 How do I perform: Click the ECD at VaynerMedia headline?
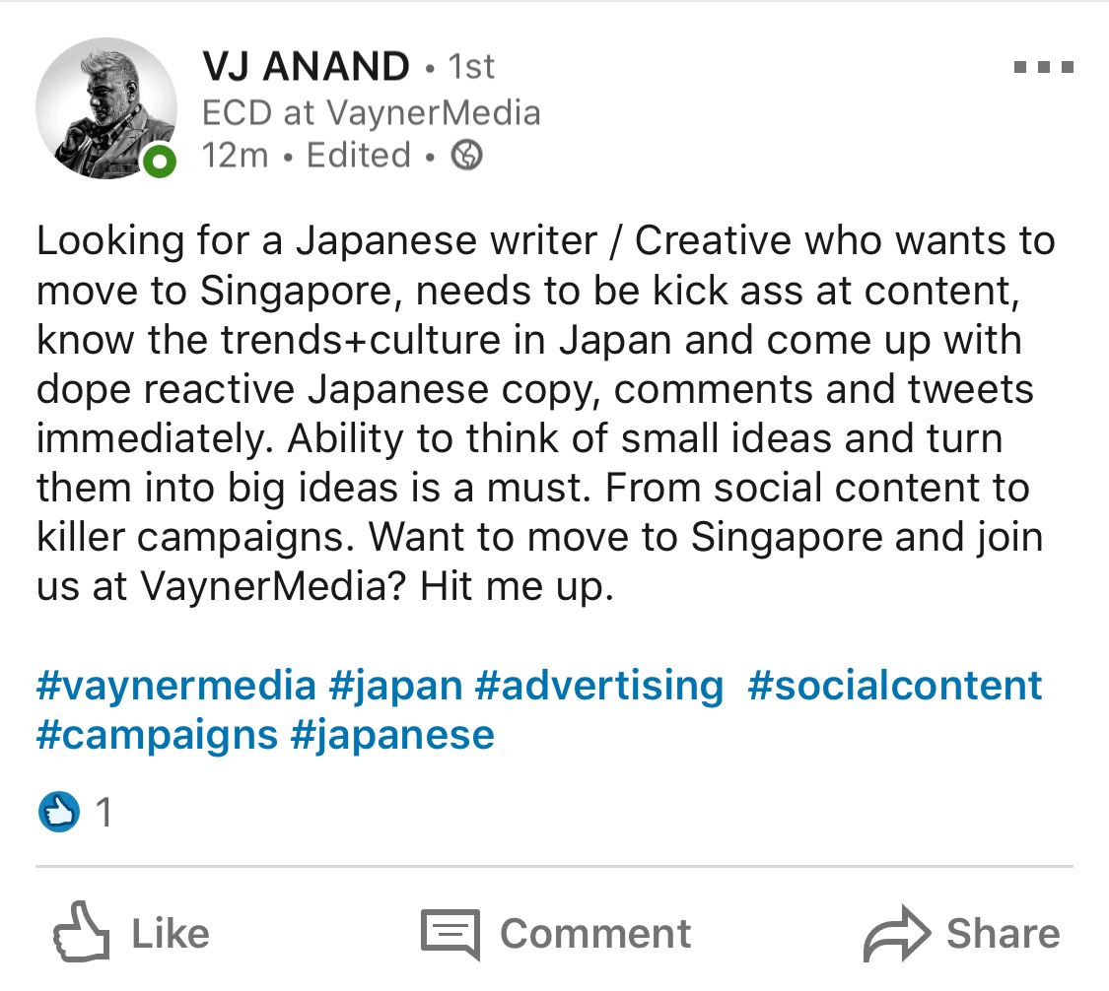(371, 111)
